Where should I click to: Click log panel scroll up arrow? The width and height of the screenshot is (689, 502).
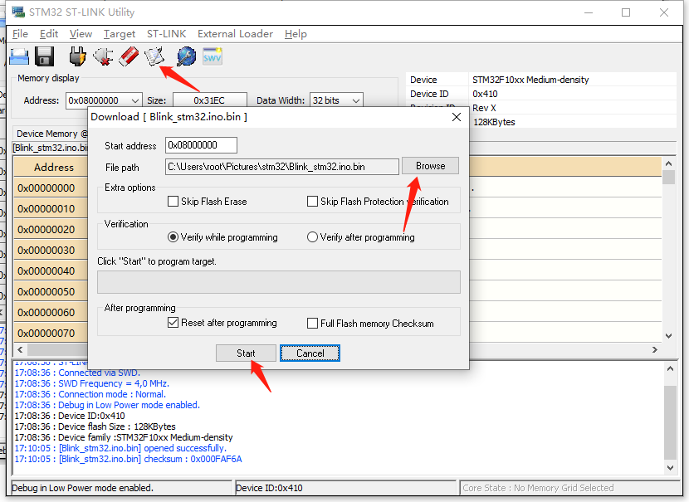670,369
